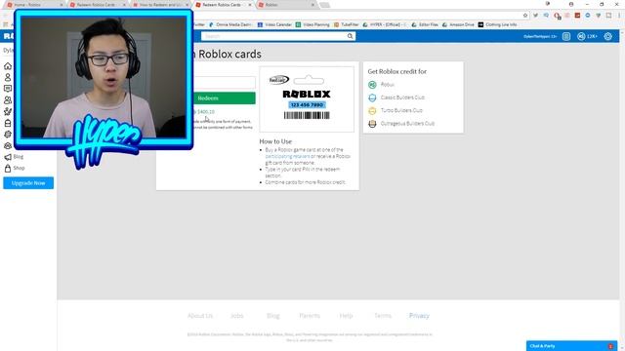Switch to the How to Redeem tab
The width and height of the screenshot is (625, 351).
pos(160,5)
